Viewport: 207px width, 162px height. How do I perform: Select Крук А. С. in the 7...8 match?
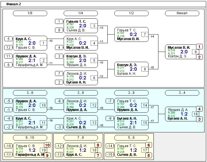click(74, 155)
